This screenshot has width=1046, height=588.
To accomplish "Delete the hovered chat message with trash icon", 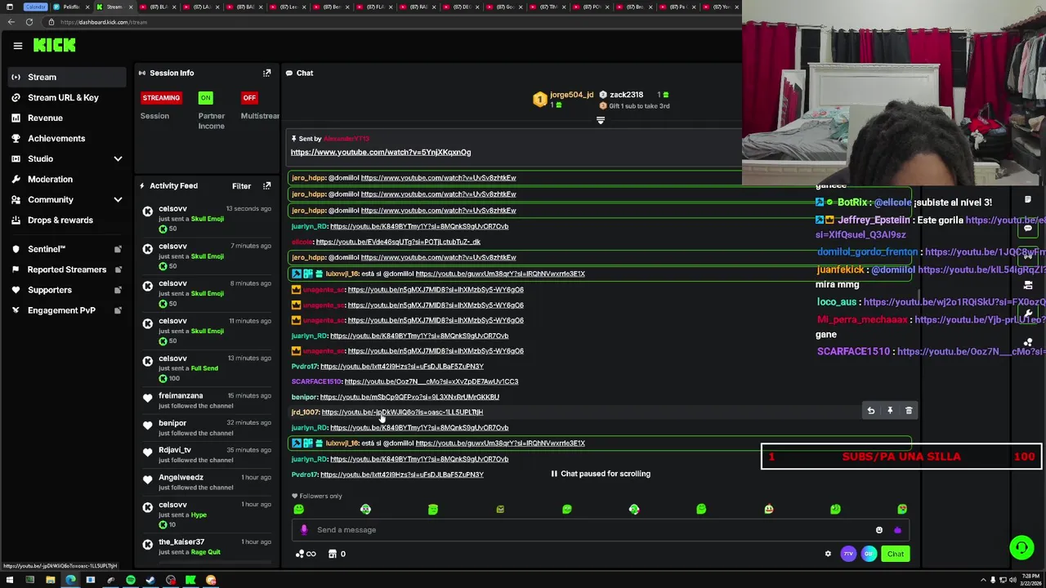I will pyautogui.click(x=909, y=411).
